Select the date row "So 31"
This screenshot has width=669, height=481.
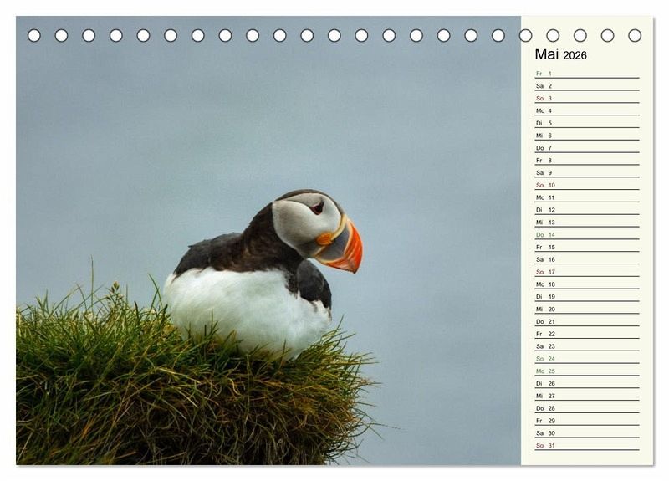coord(587,445)
